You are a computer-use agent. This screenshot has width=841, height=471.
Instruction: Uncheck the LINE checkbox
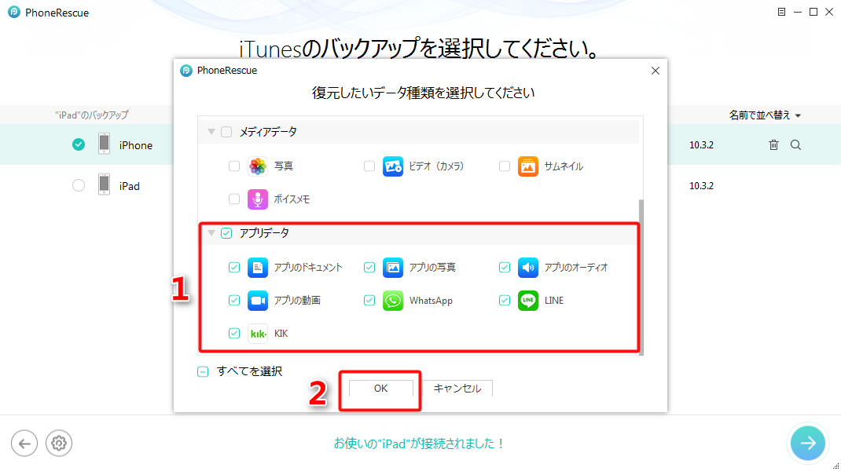[504, 301]
